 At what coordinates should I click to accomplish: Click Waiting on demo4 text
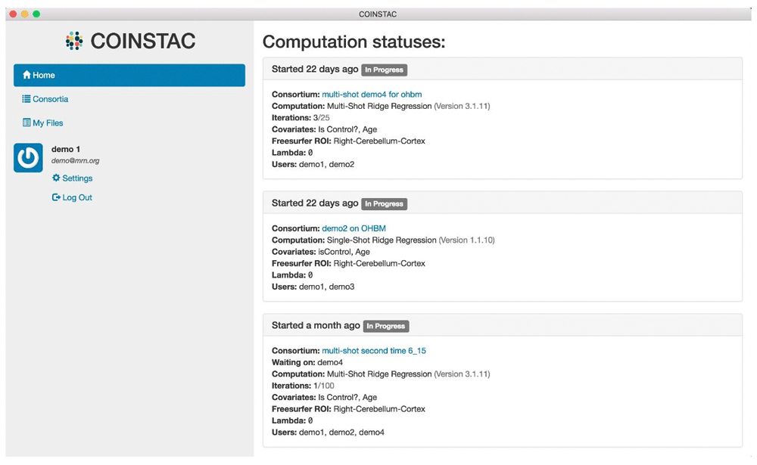[x=307, y=362]
